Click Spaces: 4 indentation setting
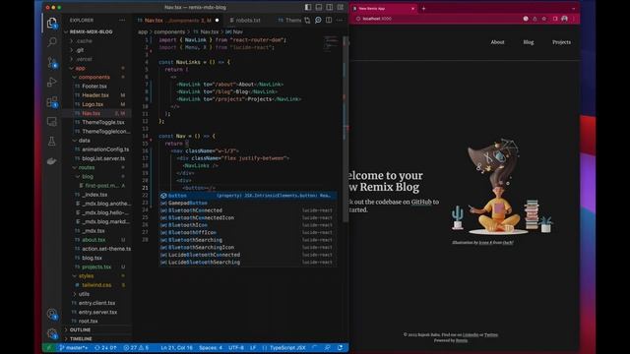 (211, 347)
